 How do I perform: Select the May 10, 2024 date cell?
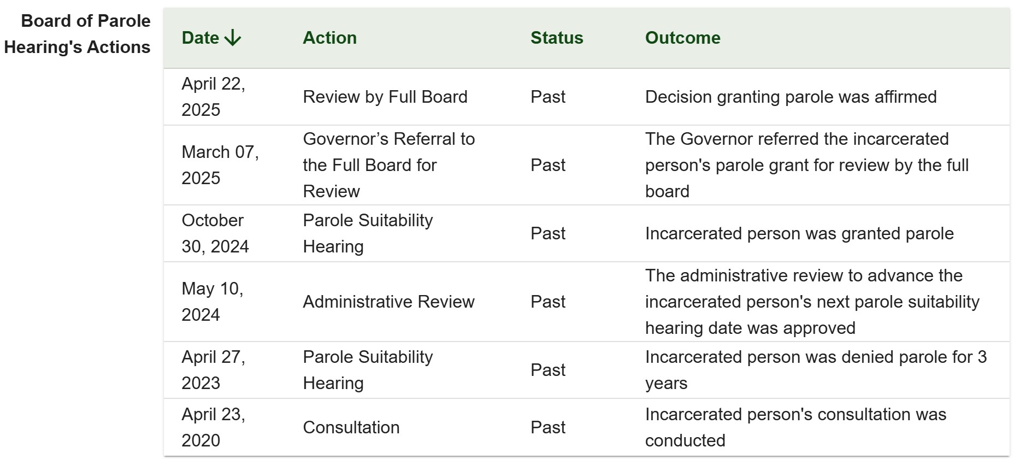212,302
